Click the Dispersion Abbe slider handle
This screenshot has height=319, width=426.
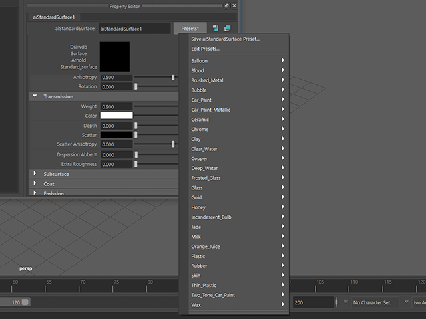point(136,155)
